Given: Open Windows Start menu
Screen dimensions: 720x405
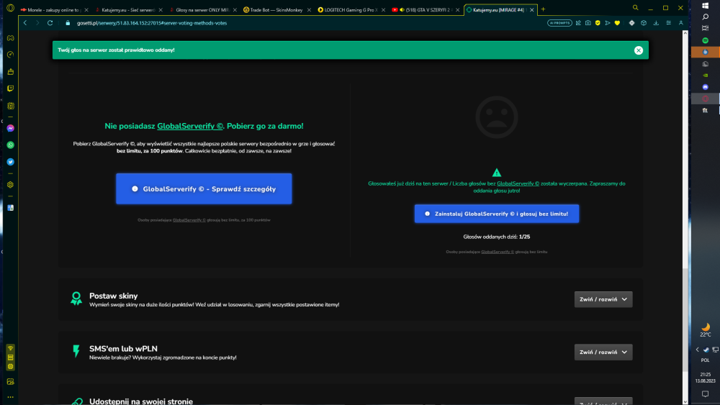Looking at the screenshot, I should [706, 6].
